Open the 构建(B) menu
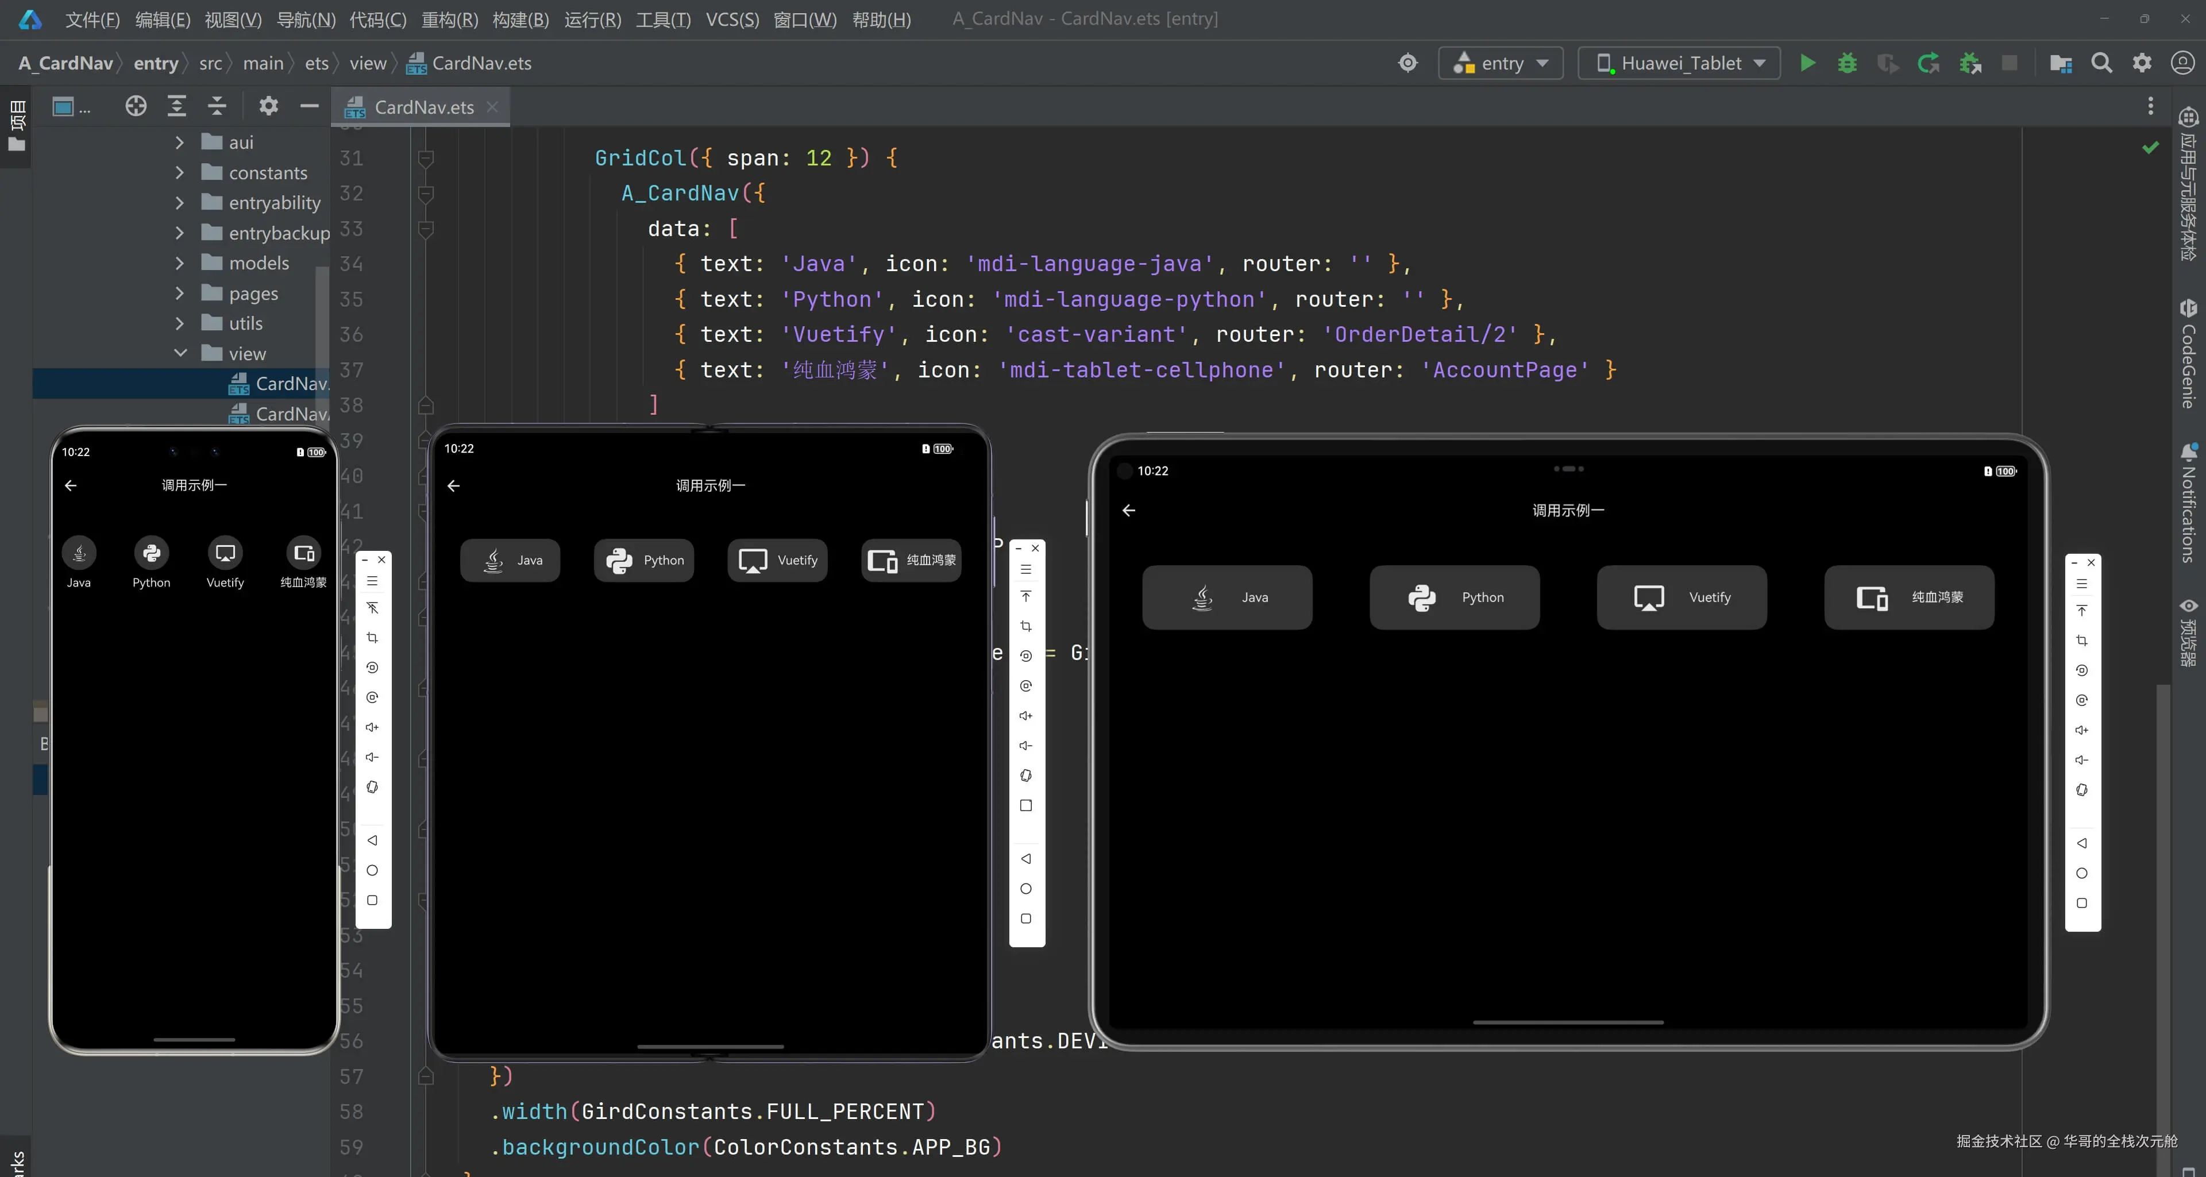 [x=520, y=19]
